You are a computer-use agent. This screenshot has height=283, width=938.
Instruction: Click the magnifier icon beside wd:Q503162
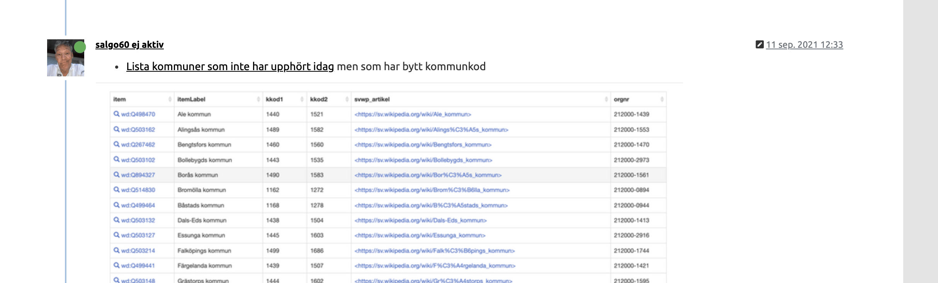click(x=116, y=129)
